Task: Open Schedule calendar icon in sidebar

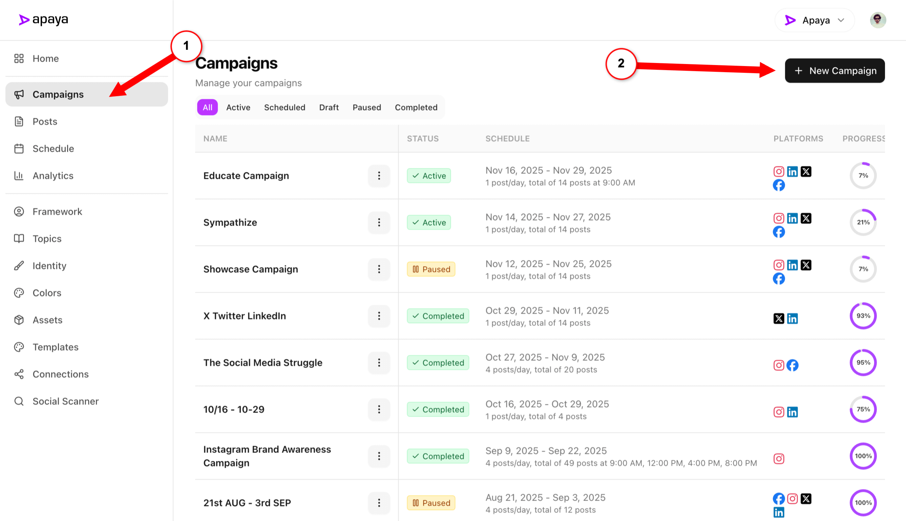Action: tap(19, 149)
